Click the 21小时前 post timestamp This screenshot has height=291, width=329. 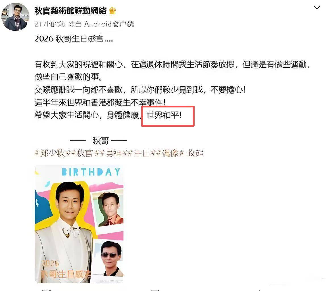[50, 24]
